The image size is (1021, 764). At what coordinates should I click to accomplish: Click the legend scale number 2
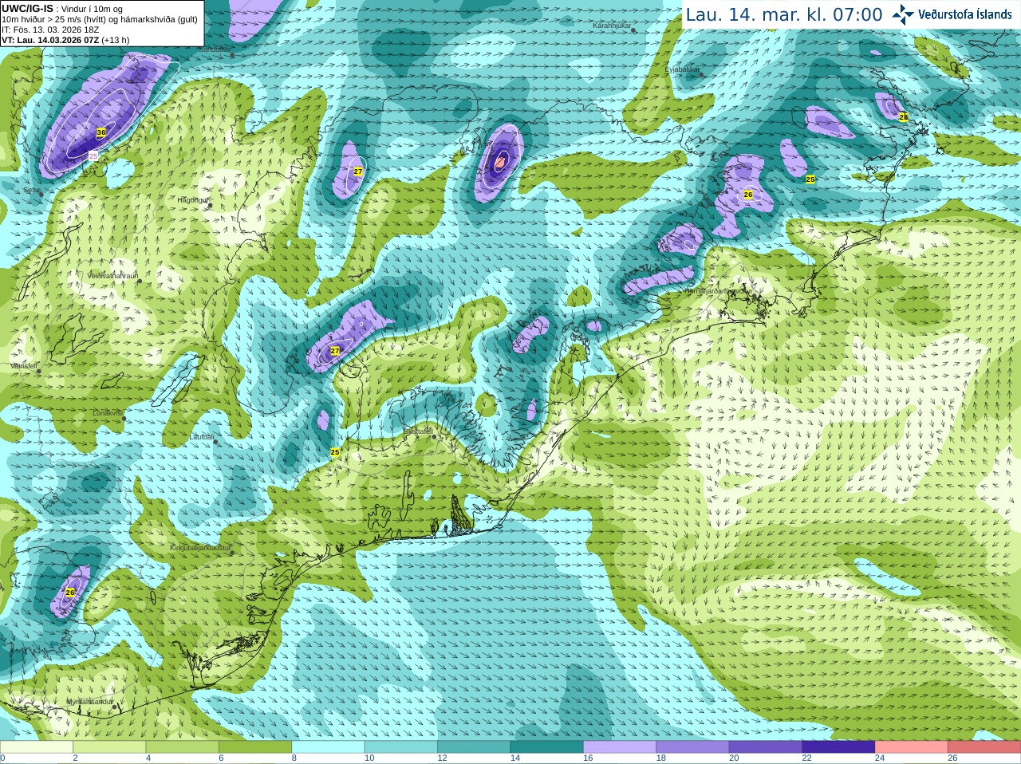[75, 758]
